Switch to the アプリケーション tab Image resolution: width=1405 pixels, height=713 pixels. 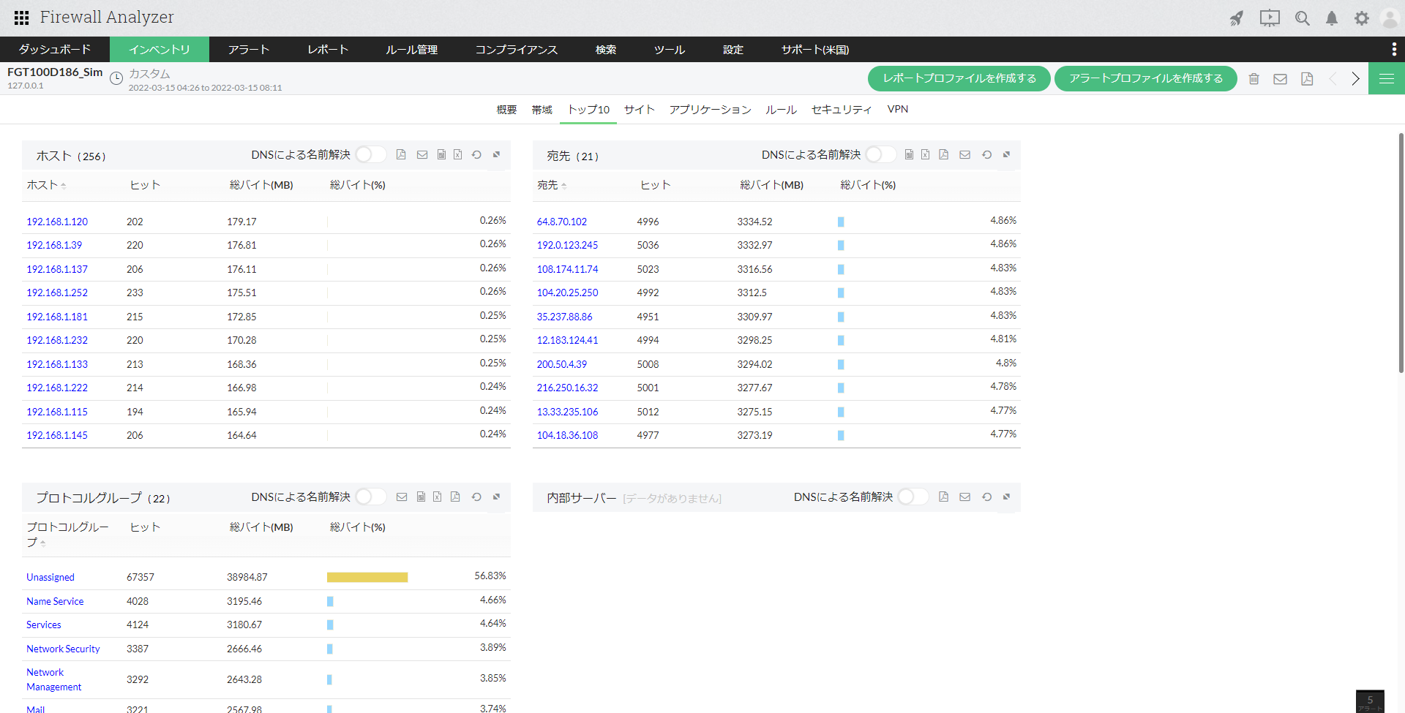tap(710, 110)
